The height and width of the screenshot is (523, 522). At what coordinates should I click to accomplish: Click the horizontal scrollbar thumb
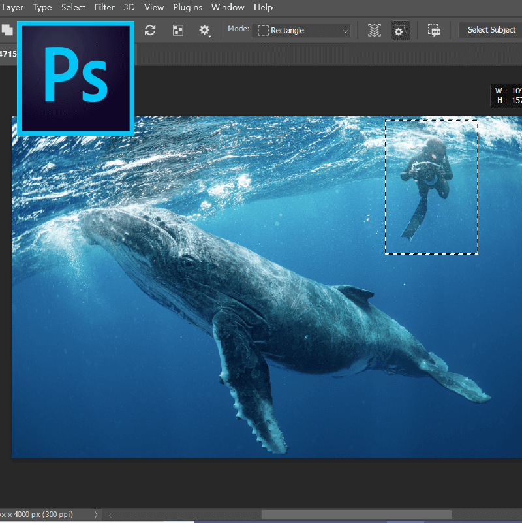pos(356,515)
